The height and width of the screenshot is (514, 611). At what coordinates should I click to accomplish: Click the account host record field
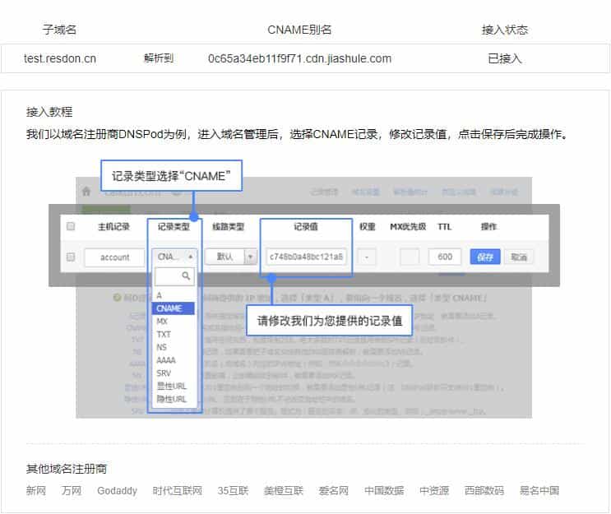click(x=114, y=257)
